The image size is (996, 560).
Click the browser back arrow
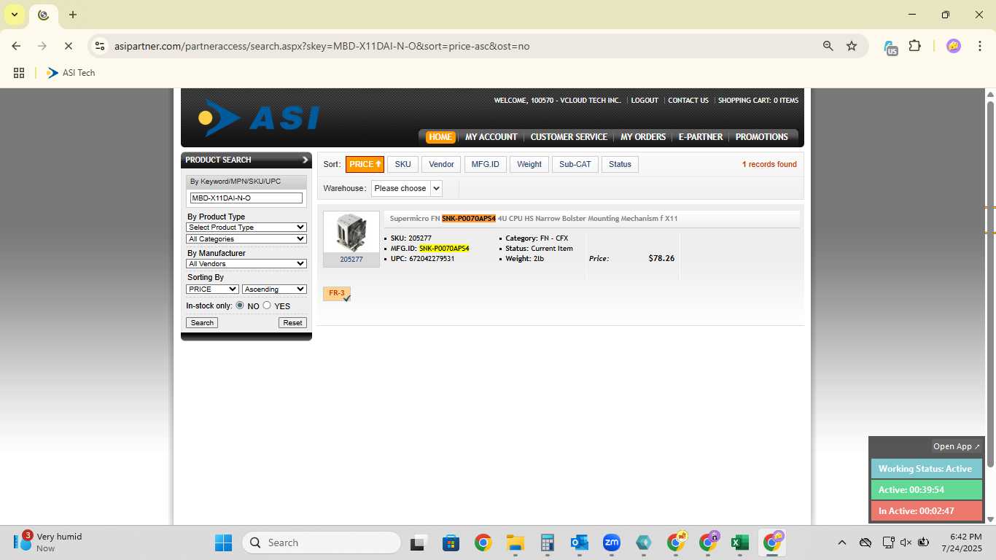pyautogui.click(x=16, y=46)
